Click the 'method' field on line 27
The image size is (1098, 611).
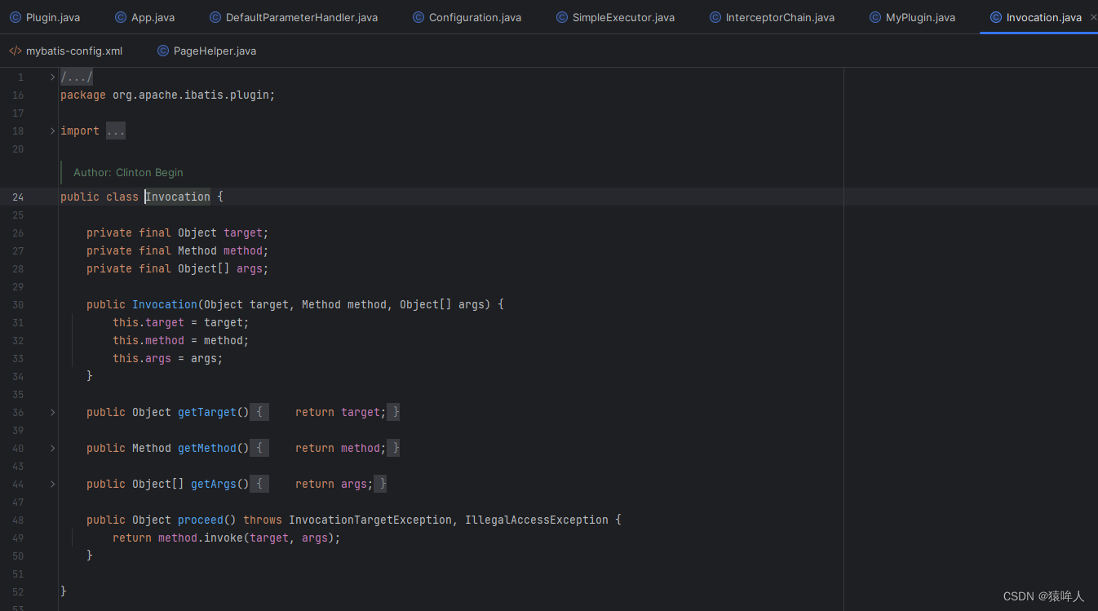243,250
